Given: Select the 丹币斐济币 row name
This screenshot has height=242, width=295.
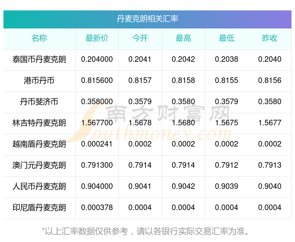Looking at the screenshot, I should (x=39, y=102).
